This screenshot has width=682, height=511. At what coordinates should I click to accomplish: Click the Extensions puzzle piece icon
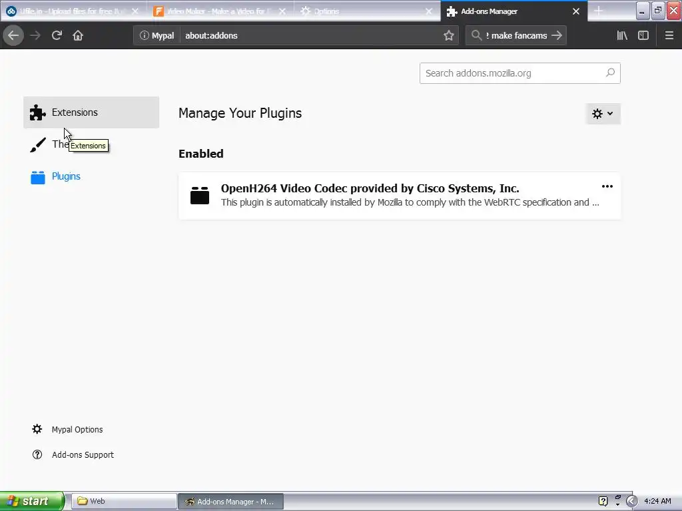(37, 112)
